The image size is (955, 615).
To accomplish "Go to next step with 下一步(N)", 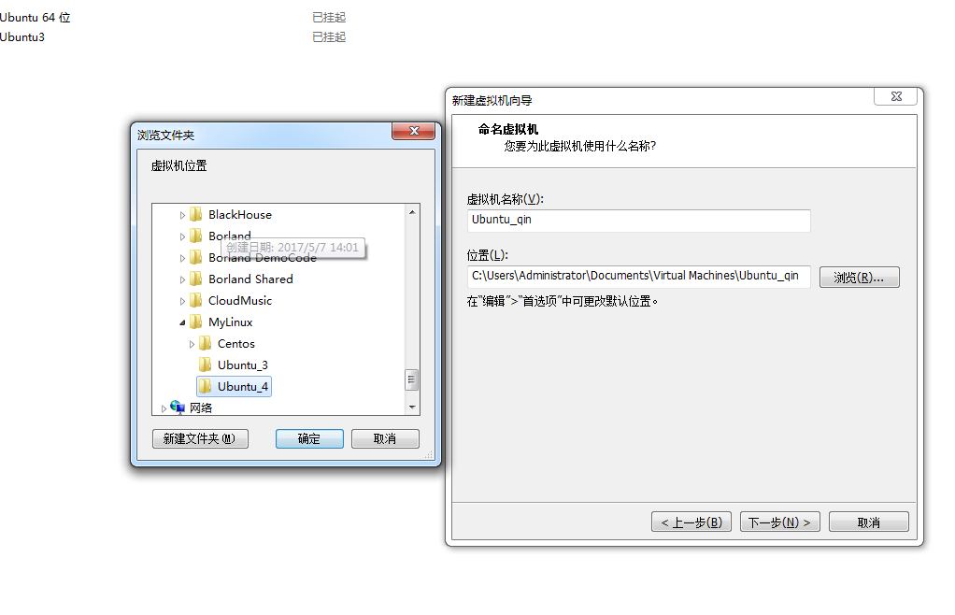I will click(x=779, y=522).
